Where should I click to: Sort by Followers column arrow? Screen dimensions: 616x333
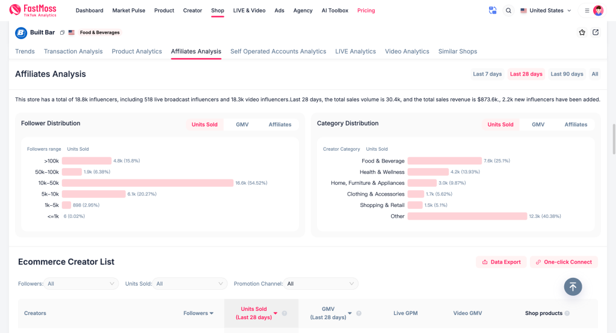tap(211, 313)
